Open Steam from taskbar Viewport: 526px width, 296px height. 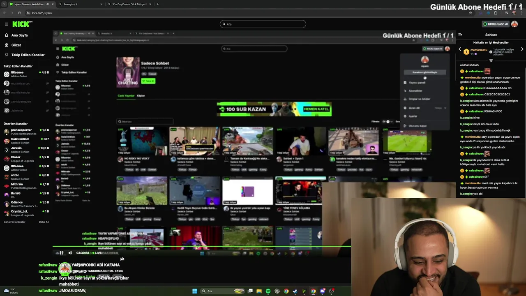tap(295, 291)
